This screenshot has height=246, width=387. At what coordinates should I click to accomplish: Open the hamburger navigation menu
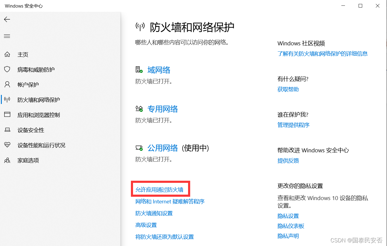[7, 36]
